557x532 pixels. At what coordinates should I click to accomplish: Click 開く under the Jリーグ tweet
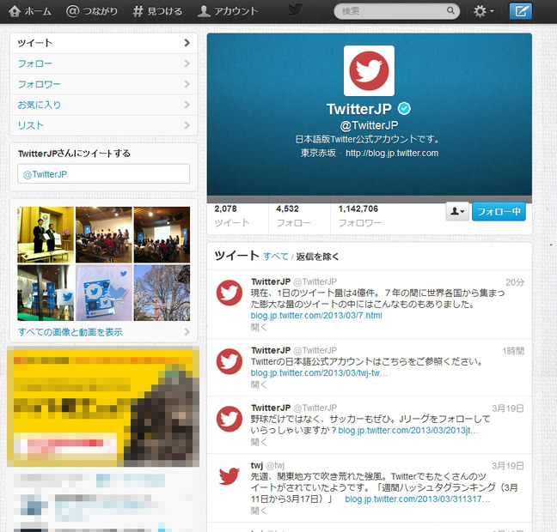(258, 442)
